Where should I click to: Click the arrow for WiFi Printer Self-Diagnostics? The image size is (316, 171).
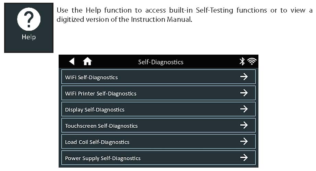click(244, 93)
